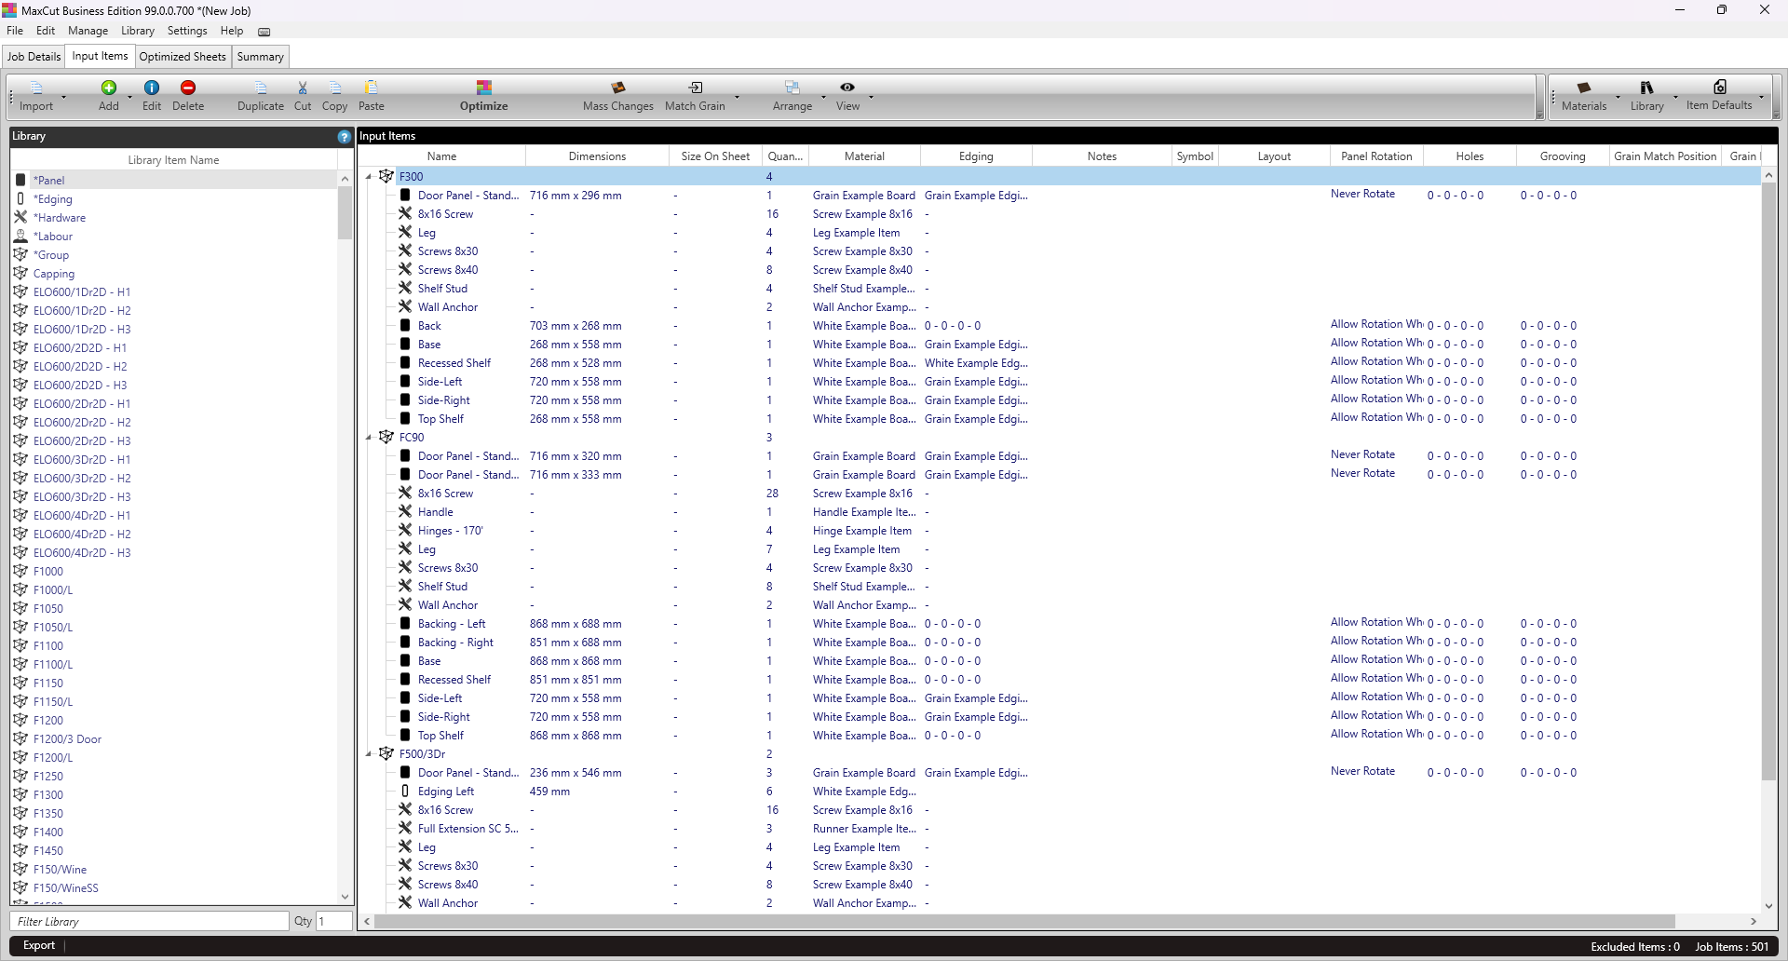Select the *Edging library item

pos(52,199)
